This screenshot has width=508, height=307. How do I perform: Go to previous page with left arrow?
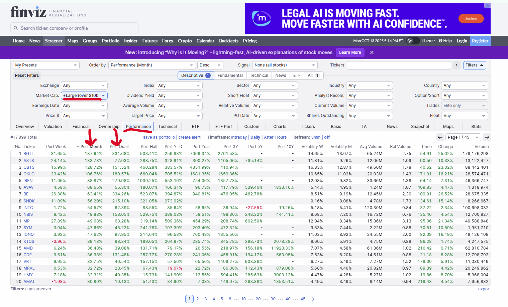pyautogui.click(x=440, y=137)
